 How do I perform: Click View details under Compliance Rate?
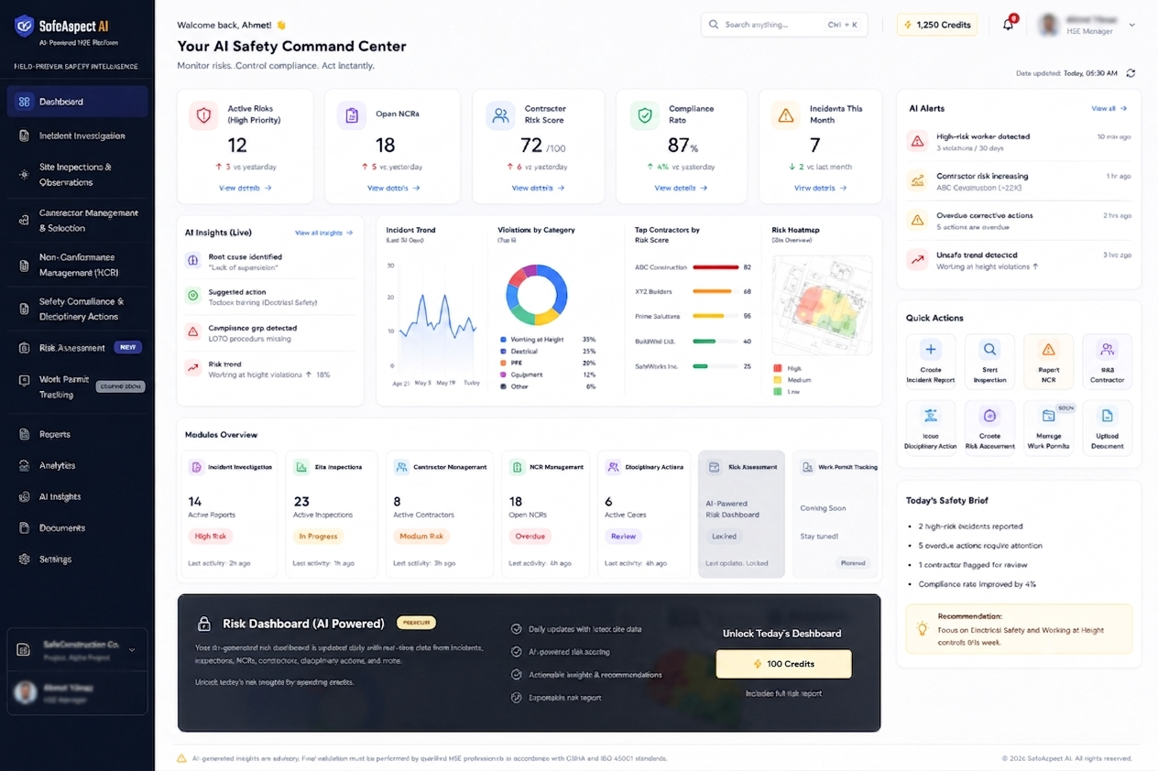[681, 188]
